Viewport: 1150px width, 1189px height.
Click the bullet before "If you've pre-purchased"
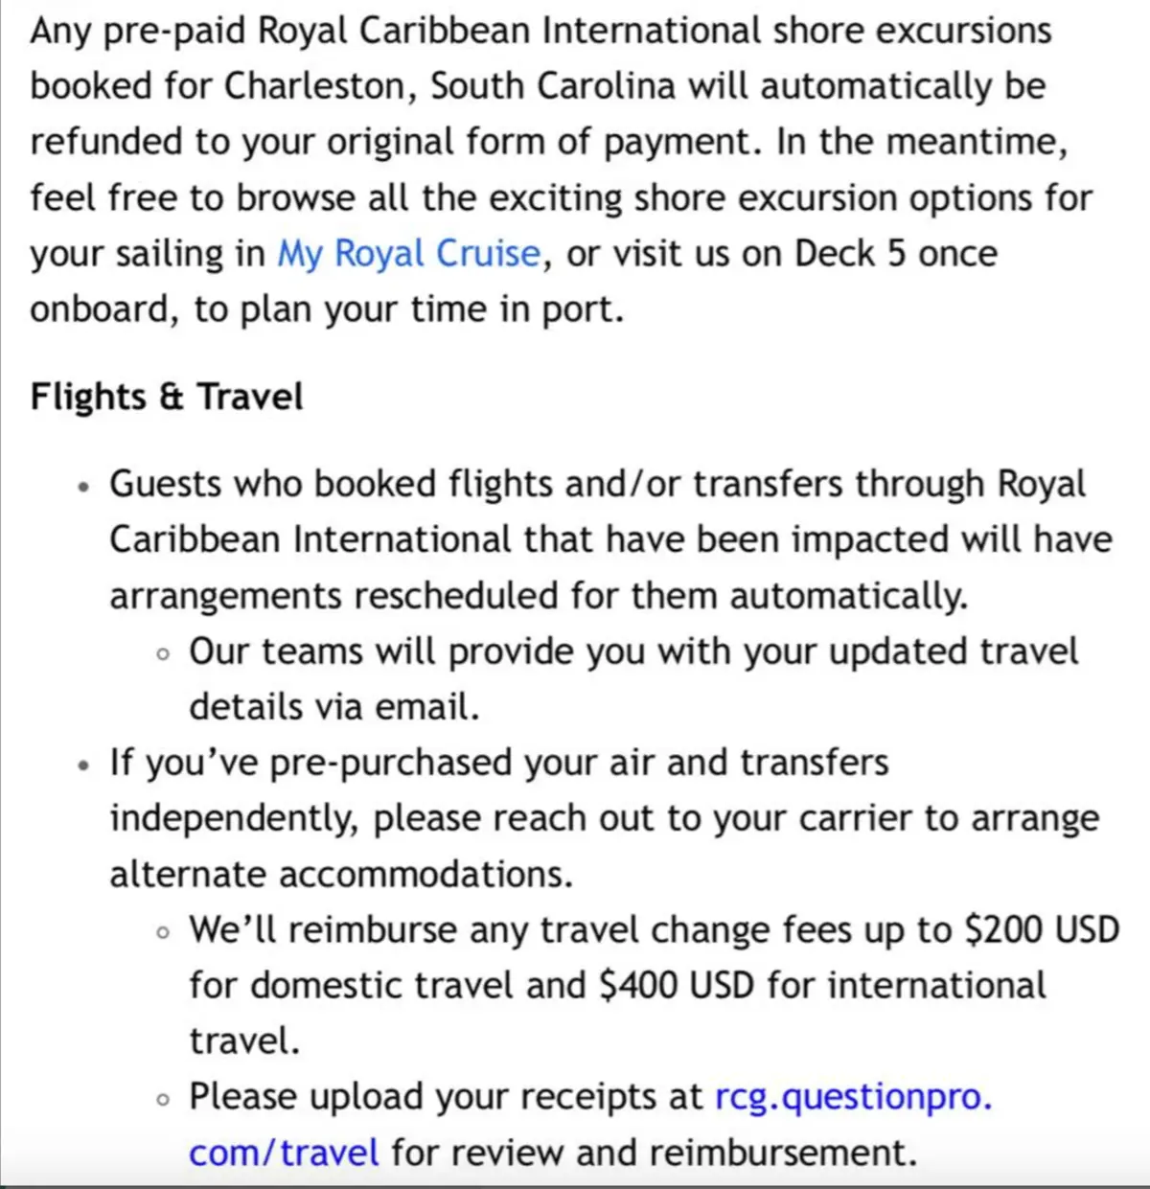click(85, 766)
